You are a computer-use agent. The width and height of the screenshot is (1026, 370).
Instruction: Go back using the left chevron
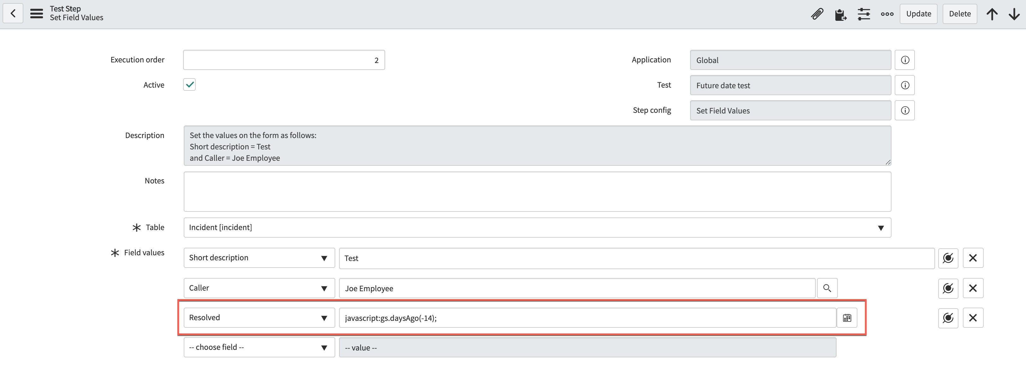13,14
